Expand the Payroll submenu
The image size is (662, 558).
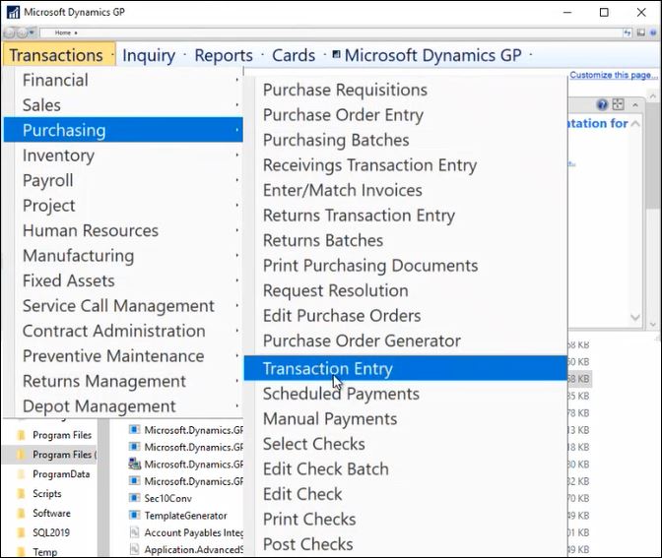click(x=47, y=181)
